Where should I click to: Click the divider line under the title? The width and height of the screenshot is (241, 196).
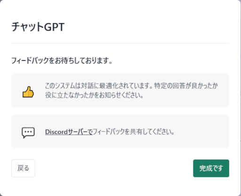click(x=120, y=43)
